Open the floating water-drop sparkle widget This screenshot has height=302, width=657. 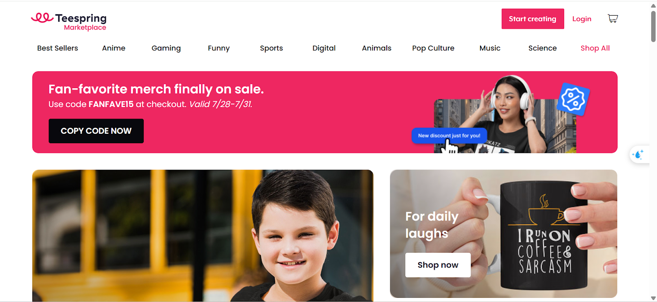coord(639,155)
